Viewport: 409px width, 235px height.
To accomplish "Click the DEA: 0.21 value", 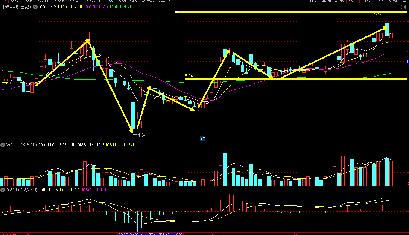I will [70, 190].
